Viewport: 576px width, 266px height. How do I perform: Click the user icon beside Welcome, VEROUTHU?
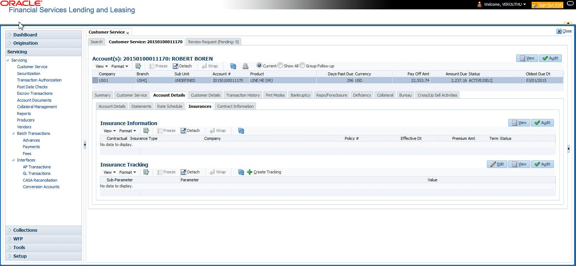(479, 5)
